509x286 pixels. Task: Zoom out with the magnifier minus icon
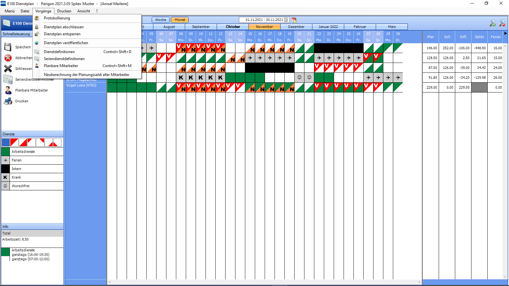point(503,23)
